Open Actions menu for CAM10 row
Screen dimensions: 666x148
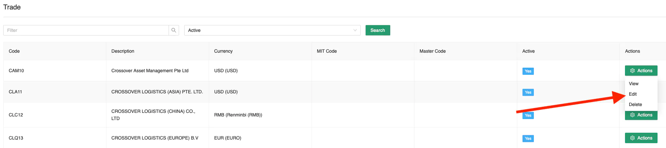click(x=641, y=71)
